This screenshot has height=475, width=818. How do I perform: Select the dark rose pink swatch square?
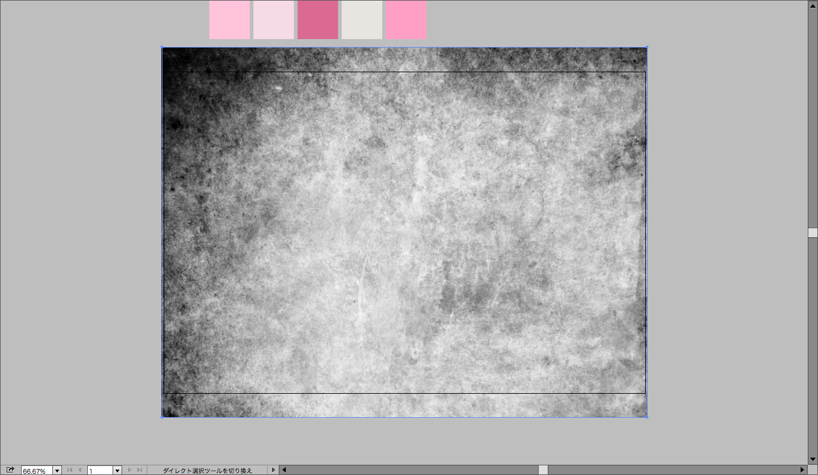pos(317,20)
